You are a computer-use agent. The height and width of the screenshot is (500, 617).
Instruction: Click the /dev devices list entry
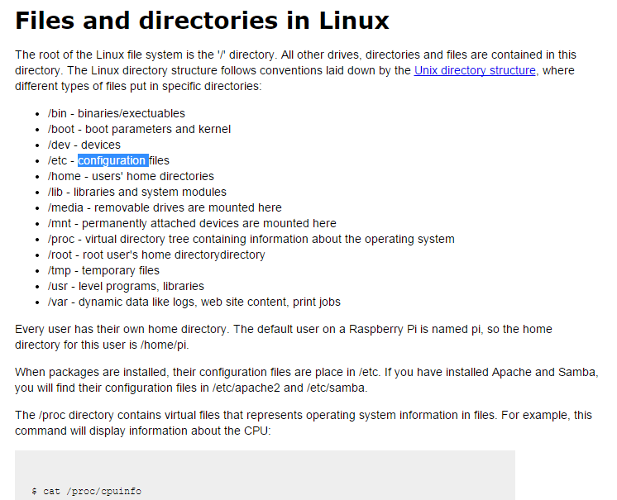(84, 145)
